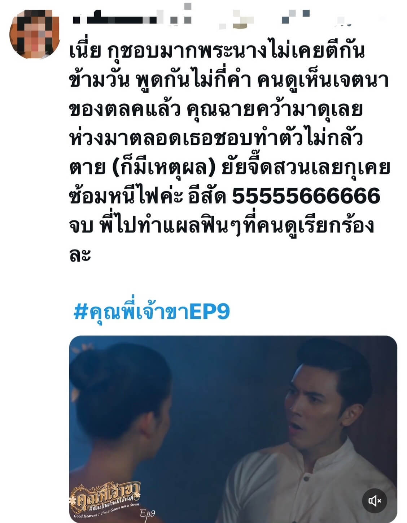Click the man in white shirt in video
Image resolution: width=407 pixels, height=523 pixels.
(318, 432)
